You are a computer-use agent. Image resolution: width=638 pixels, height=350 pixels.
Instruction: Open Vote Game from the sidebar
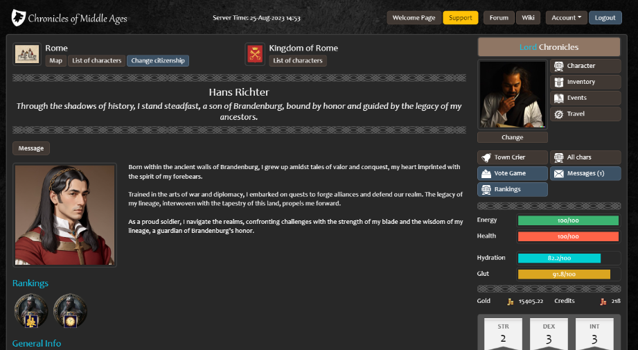click(512, 173)
